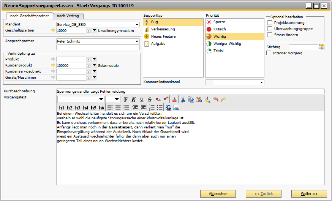Open calendar picker next to Stichtag
This screenshot has height=201, width=332.
[321, 47]
